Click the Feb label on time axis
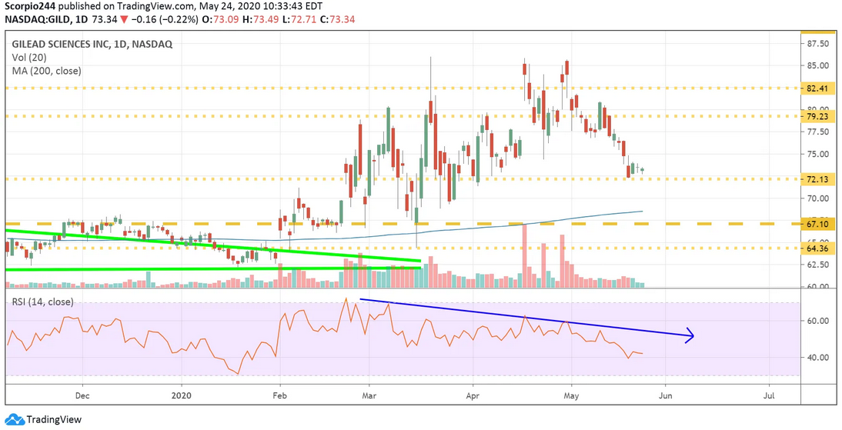Image resolution: width=842 pixels, height=430 pixels. coord(279,395)
